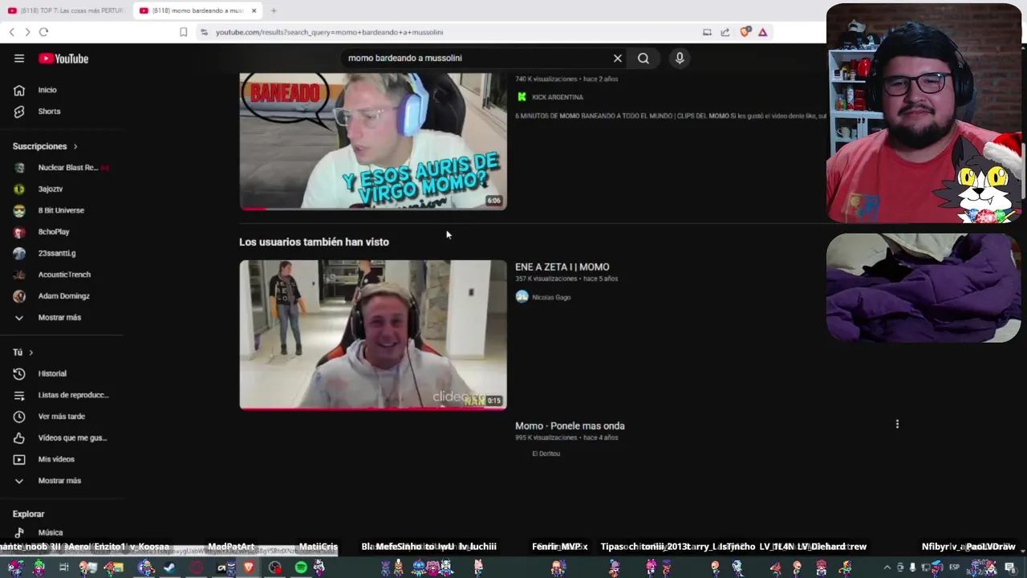Viewport: 1027px width, 578px height.
Task: Open Inicio in the sidebar
Action: (47, 90)
